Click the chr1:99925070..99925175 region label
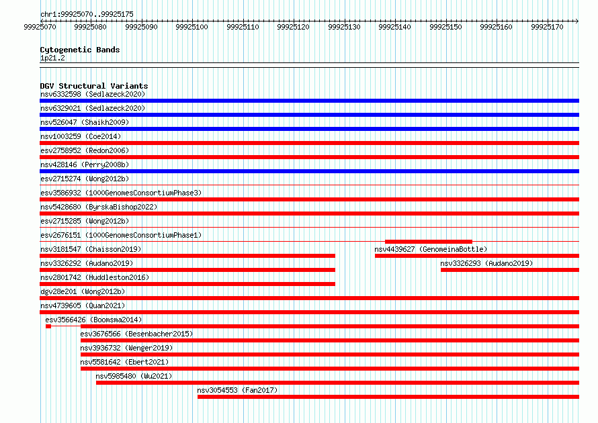Screen dimensions: 598x423 point(87,15)
